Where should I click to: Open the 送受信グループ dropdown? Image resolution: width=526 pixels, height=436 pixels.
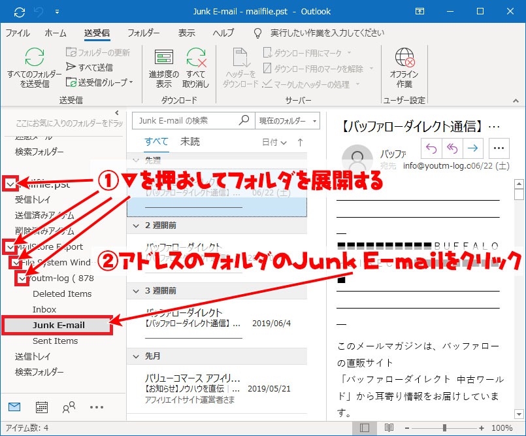[x=99, y=82]
